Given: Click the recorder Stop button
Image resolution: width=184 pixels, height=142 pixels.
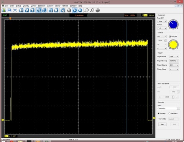Looking at the screenshot, I should point(174,124).
